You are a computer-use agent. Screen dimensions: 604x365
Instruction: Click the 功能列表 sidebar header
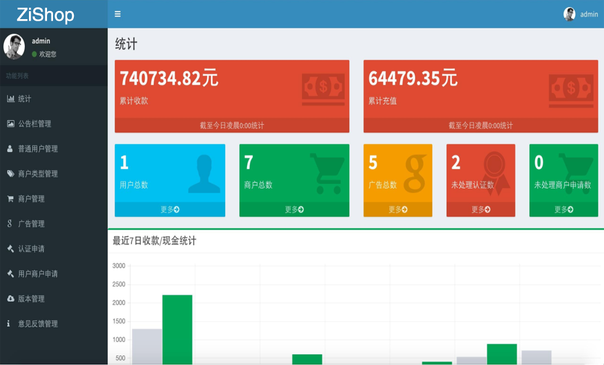tap(17, 76)
